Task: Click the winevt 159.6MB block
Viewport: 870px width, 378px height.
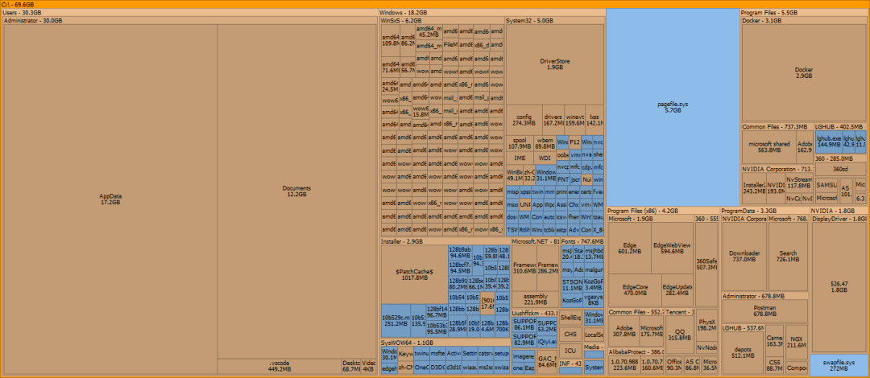Action: click(575, 120)
